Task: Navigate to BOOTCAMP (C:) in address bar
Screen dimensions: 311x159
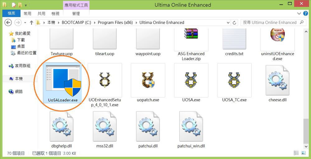Action: pos(77,23)
